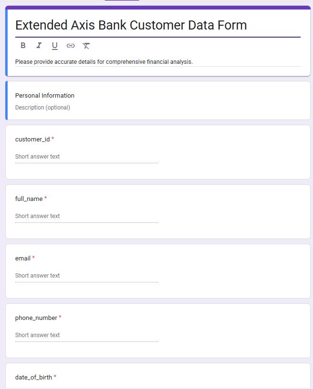Click Short answer text under phone_number
313x389 pixels.
[x=38, y=335]
